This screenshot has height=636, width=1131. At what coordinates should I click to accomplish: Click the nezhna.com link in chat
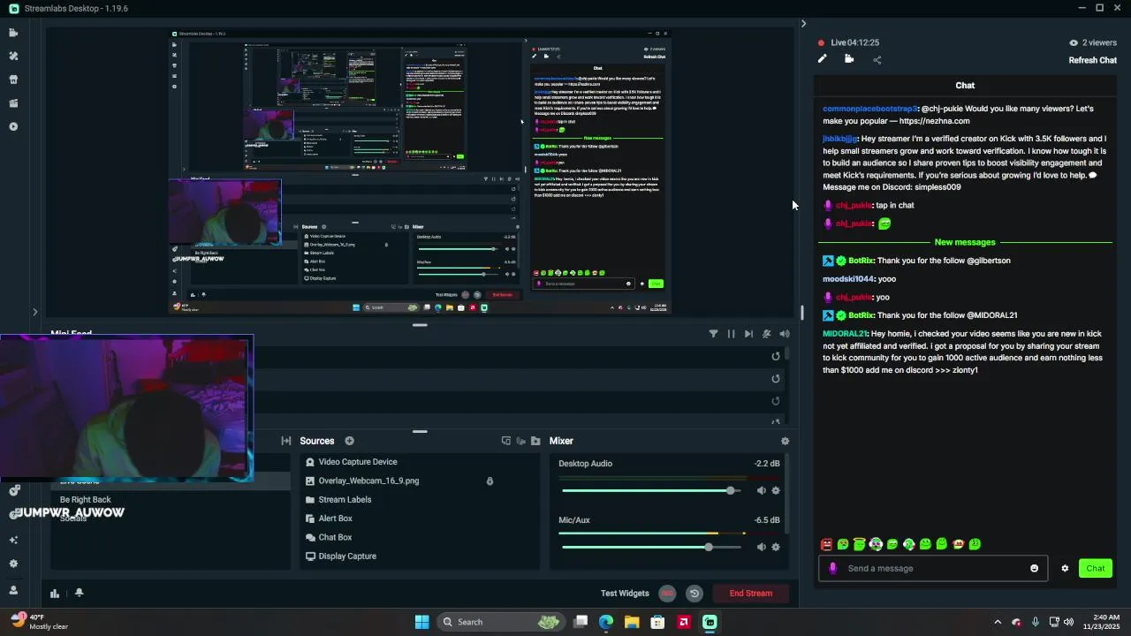[934, 121]
